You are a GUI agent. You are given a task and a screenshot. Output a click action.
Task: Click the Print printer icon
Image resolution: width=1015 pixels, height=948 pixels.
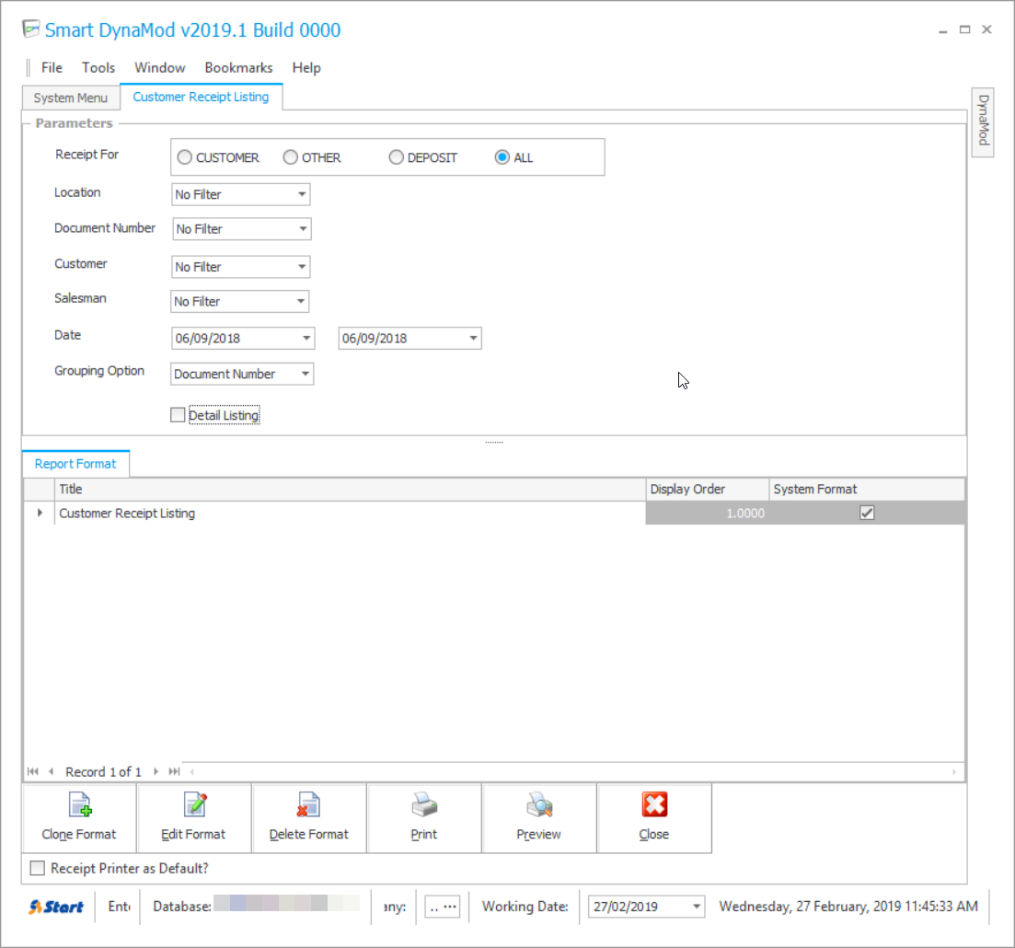tap(424, 805)
